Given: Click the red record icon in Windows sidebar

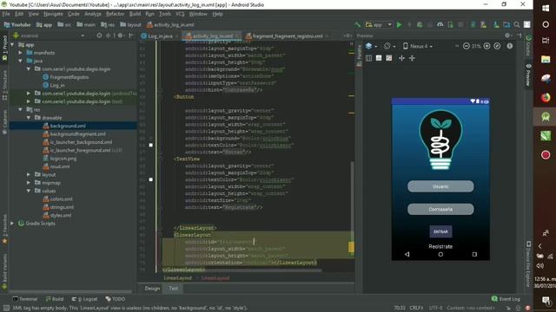Looking at the screenshot, I should pos(546,154).
